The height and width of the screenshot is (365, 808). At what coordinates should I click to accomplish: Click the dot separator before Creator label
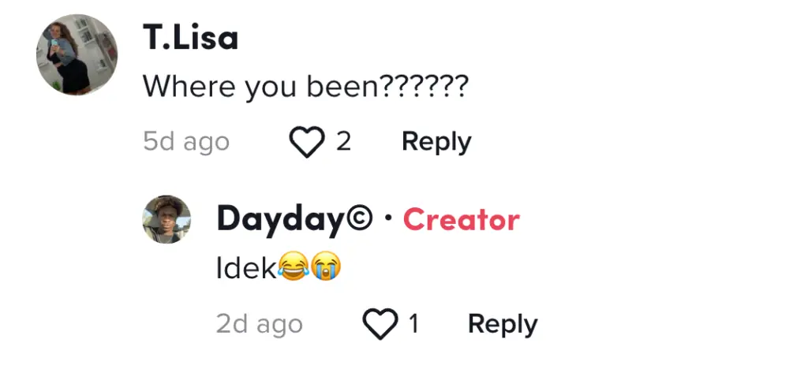(388, 219)
